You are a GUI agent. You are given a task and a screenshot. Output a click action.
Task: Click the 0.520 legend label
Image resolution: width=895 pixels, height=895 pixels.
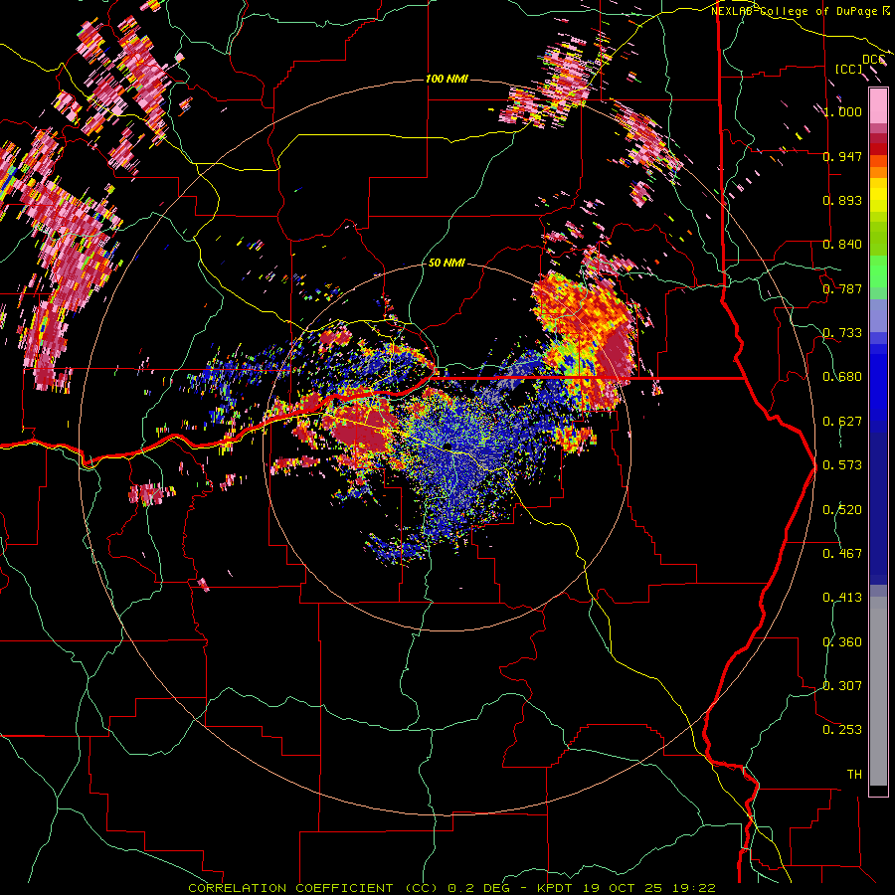(842, 510)
